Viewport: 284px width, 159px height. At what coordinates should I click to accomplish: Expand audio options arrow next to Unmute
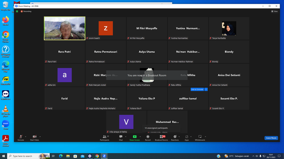(x=26, y=136)
